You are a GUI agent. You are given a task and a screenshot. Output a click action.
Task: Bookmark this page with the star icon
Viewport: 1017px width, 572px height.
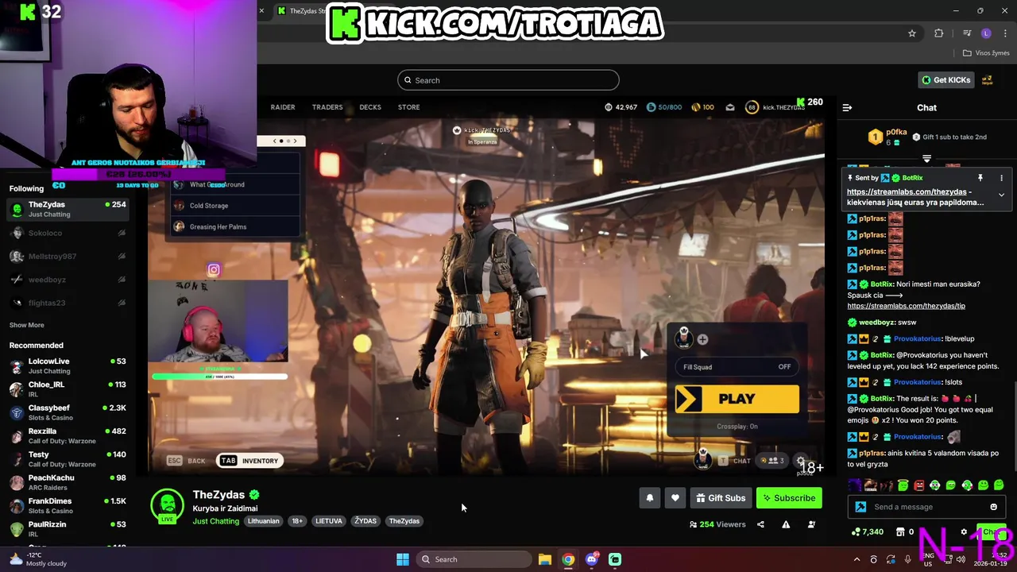pos(912,33)
